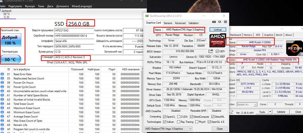Toggle the Vulkan checkbox
This screenshot has height=133, width=303.
tap(165, 122)
